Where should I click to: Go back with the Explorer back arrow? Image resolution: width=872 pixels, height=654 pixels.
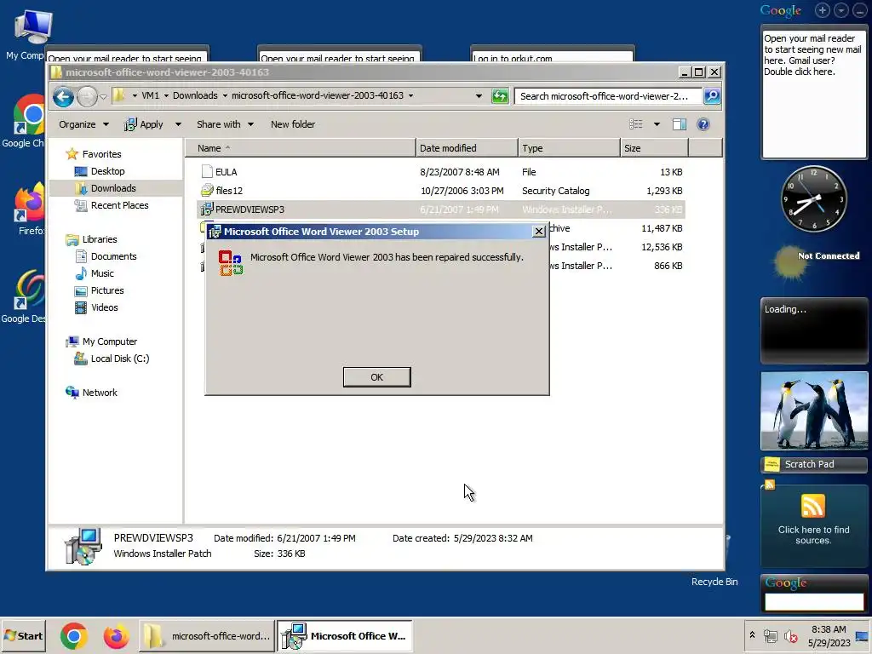(63, 97)
